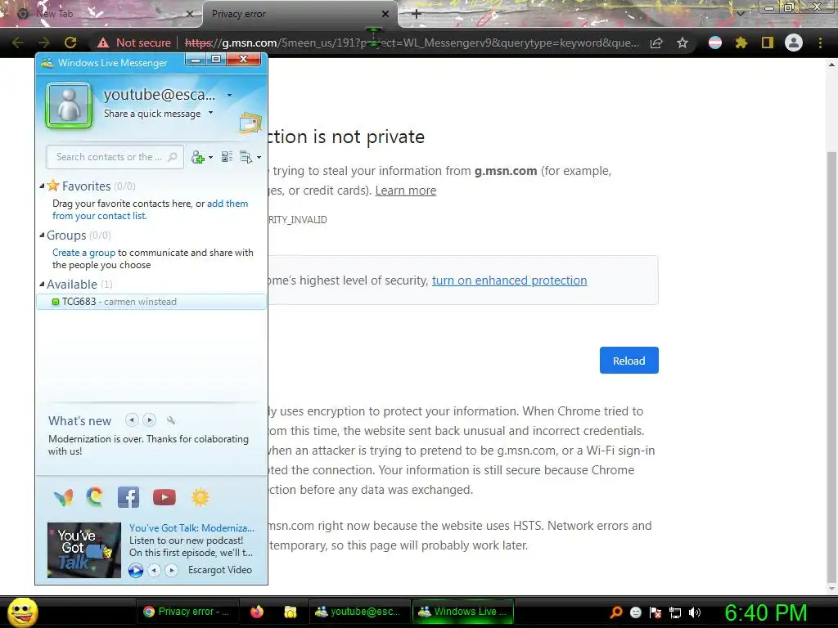Click the page scrollbar up arrow
The height and width of the screenshot is (628, 838).
831,65
